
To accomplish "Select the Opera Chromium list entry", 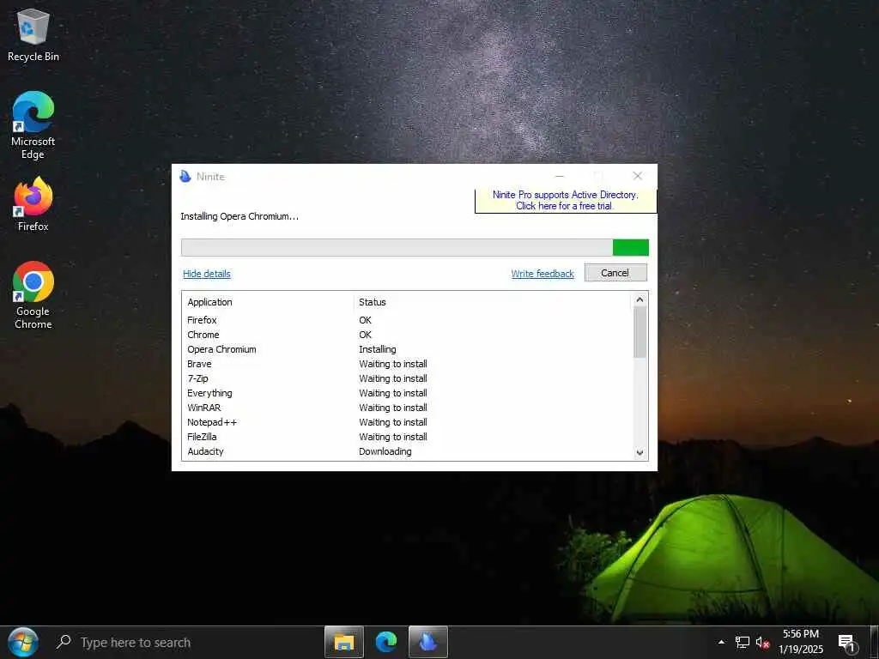I will (x=408, y=349).
